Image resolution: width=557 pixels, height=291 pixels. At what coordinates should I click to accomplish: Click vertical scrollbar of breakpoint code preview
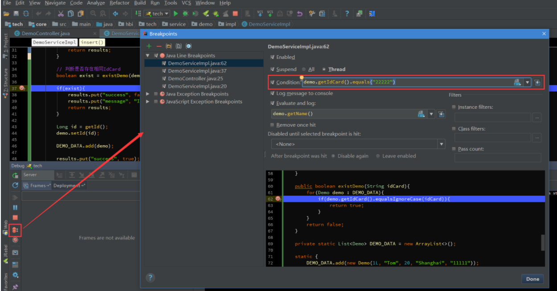click(543, 243)
